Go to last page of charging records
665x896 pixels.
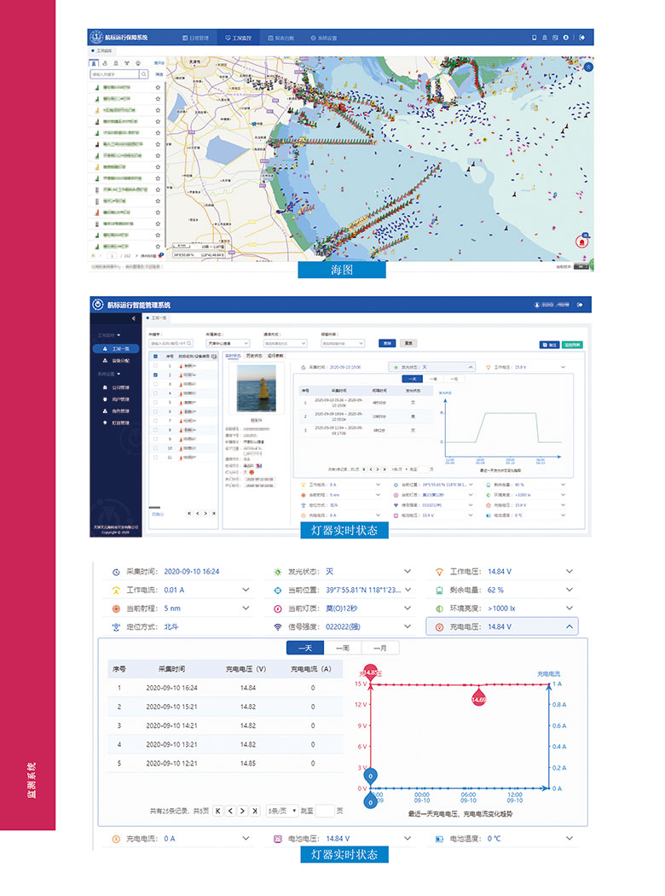(x=255, y=811)
